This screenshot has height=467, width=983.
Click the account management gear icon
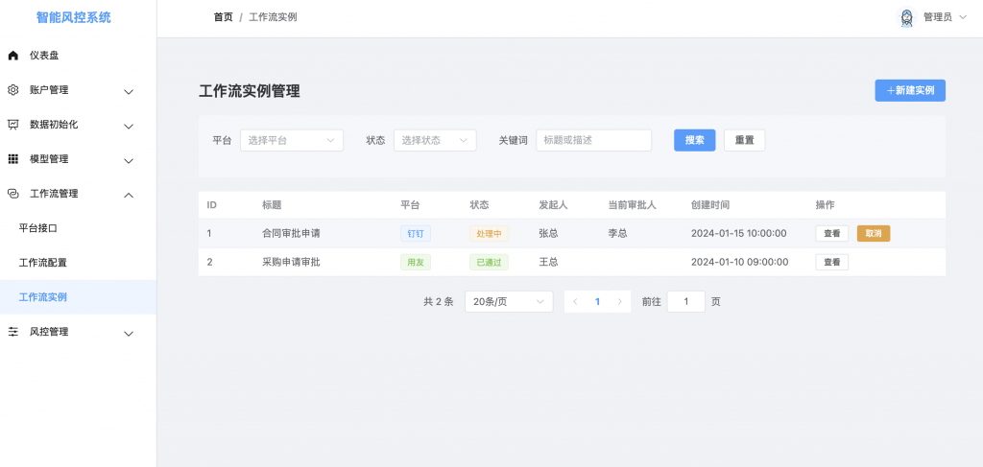point(12,90)
